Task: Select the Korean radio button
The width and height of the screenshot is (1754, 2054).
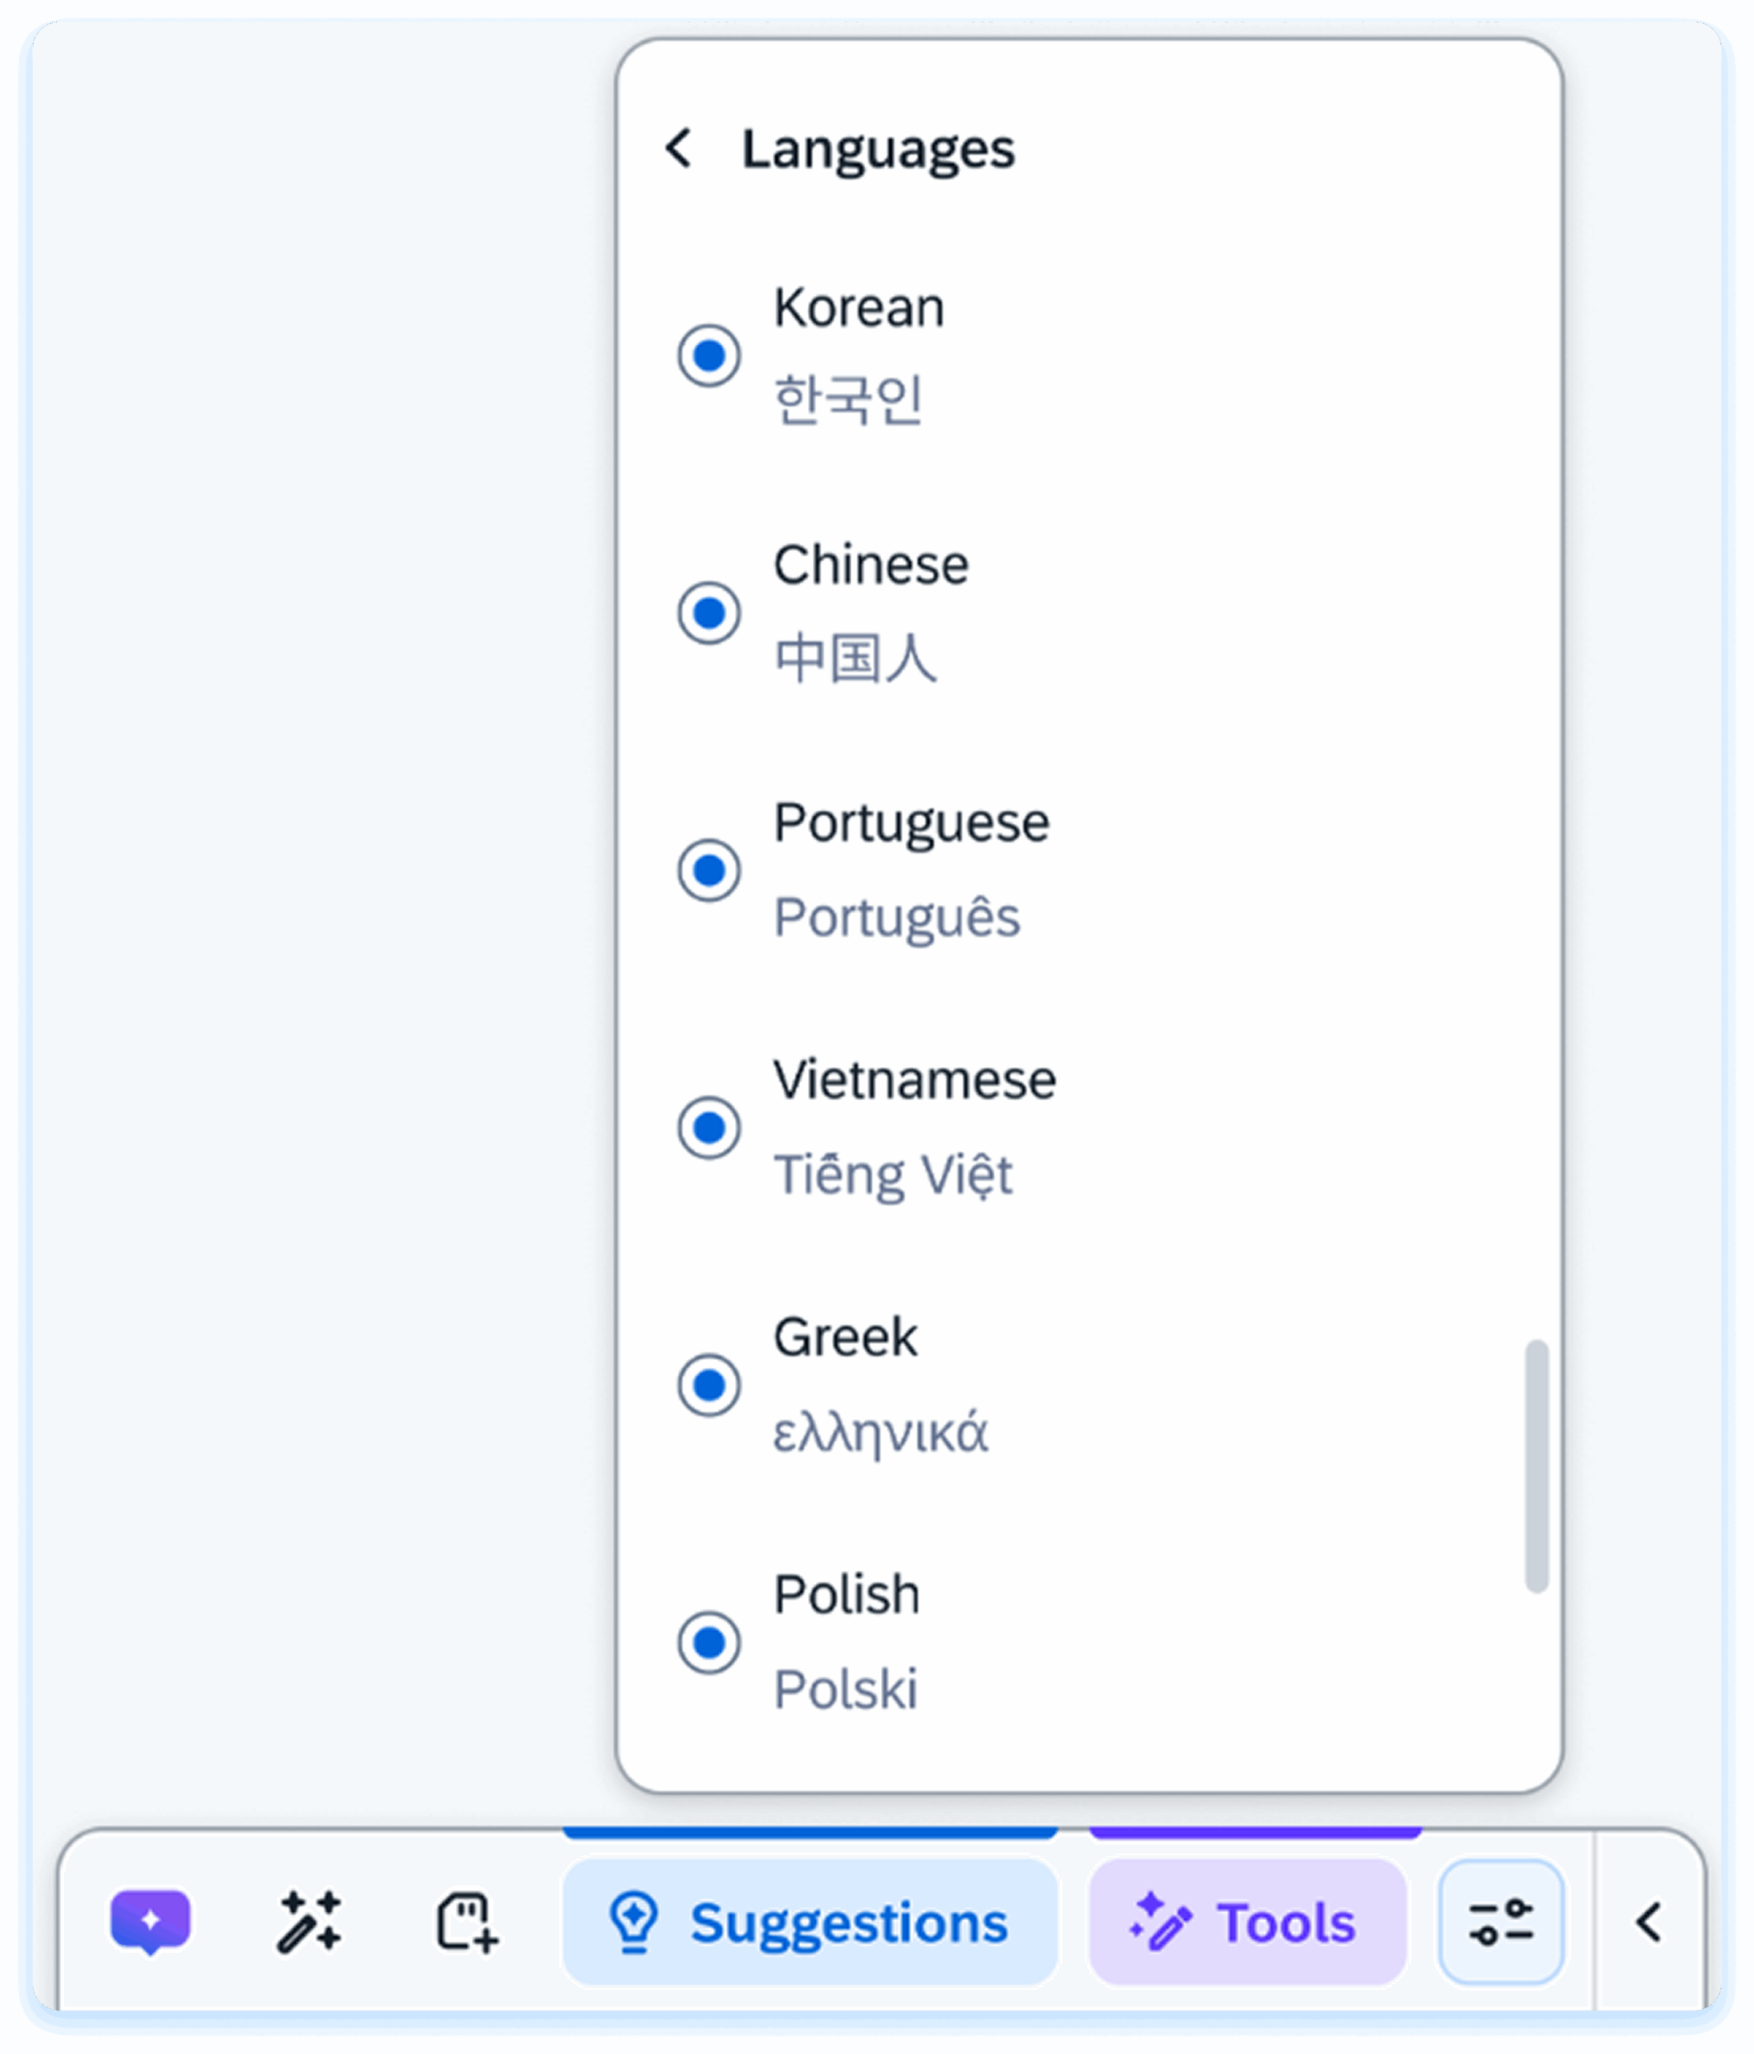Action: tap(709, 355)
